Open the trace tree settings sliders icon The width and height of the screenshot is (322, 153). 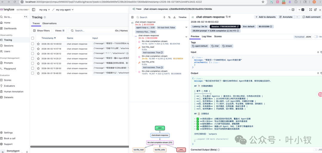click(x=169, y=18)
